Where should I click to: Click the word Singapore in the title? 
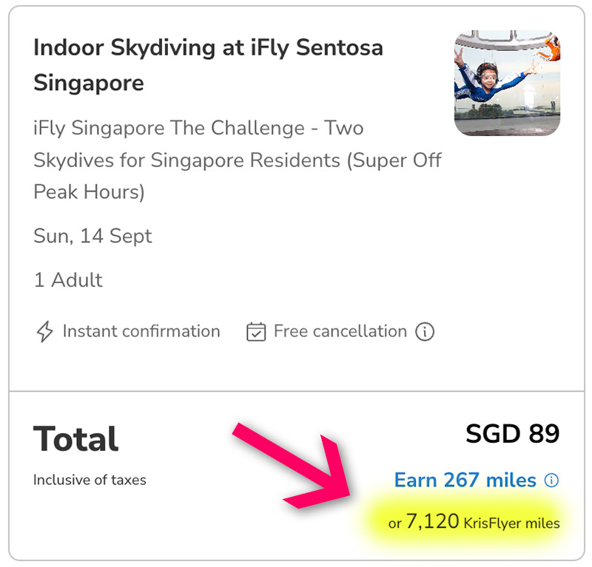point(88,82)
